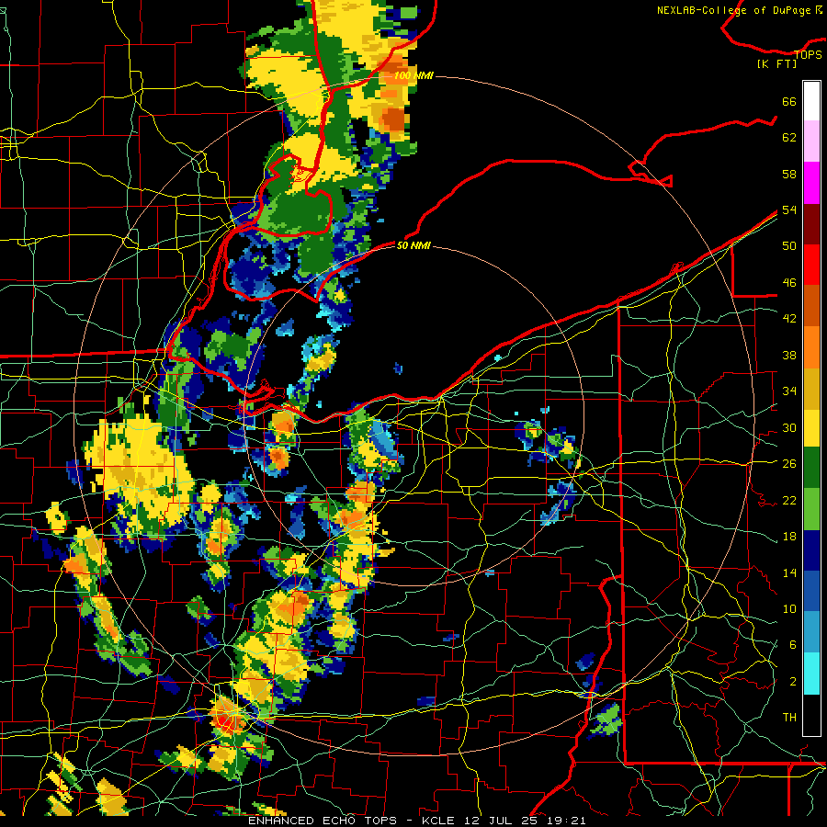Click the 12 JUL 25 date stamp
827x827 pixels.
click(499, 821)
